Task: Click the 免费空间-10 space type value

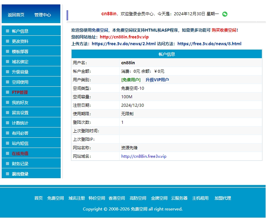Action: (x=133, y=88)
